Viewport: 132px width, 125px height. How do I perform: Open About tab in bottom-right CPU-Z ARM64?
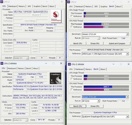[x=103, y=69]
